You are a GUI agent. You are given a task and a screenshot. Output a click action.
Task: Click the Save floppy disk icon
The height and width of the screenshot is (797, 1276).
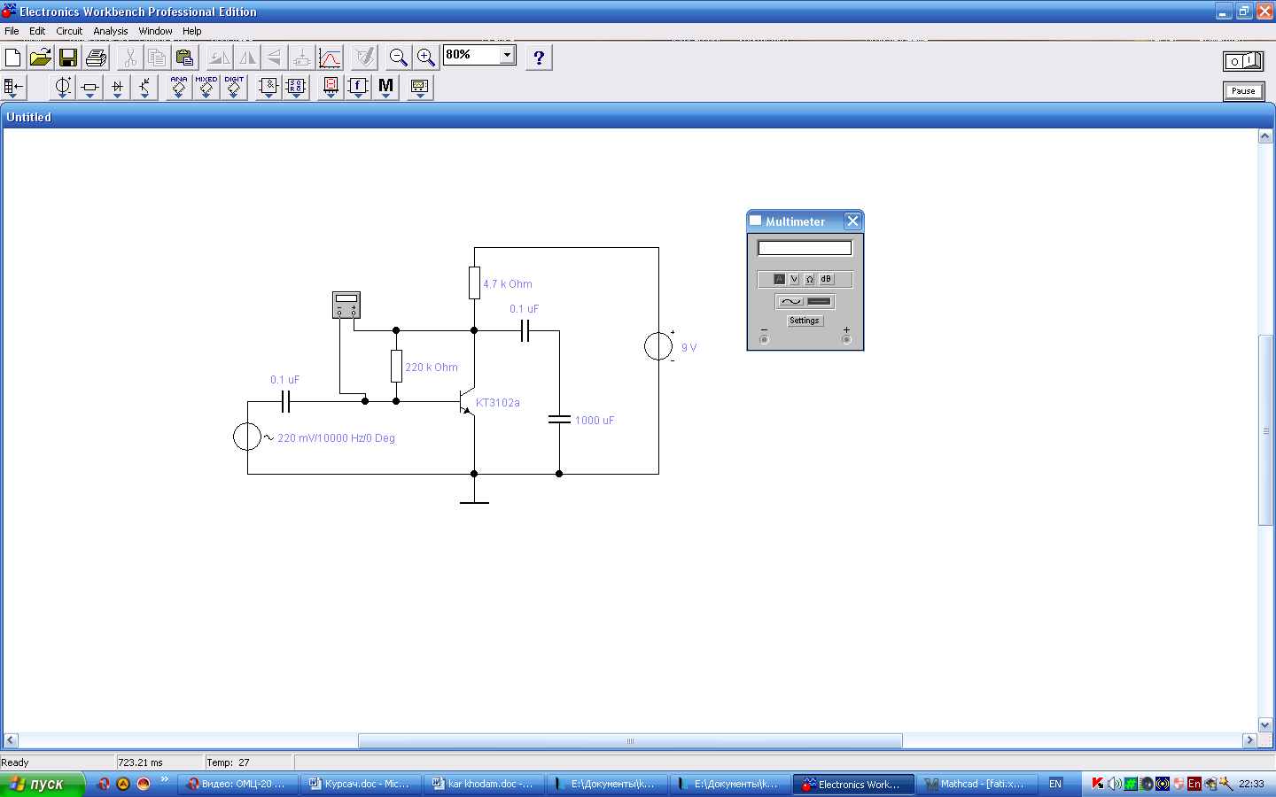(x=68, y=58)
